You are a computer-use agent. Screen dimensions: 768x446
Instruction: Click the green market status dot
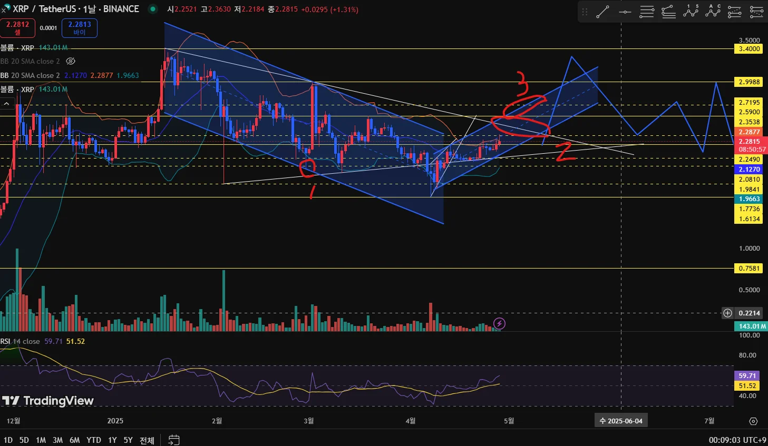click(x=152, y=9)
